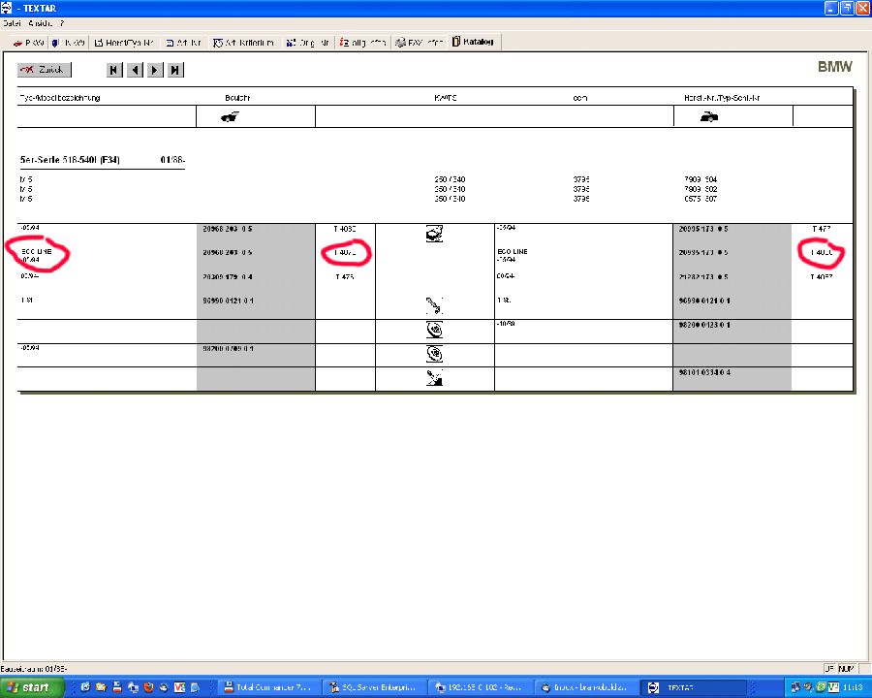The height and width of the screenshot is (698, 872).
Task: Open the Windows start menu
Action: [x=31, y=687]
